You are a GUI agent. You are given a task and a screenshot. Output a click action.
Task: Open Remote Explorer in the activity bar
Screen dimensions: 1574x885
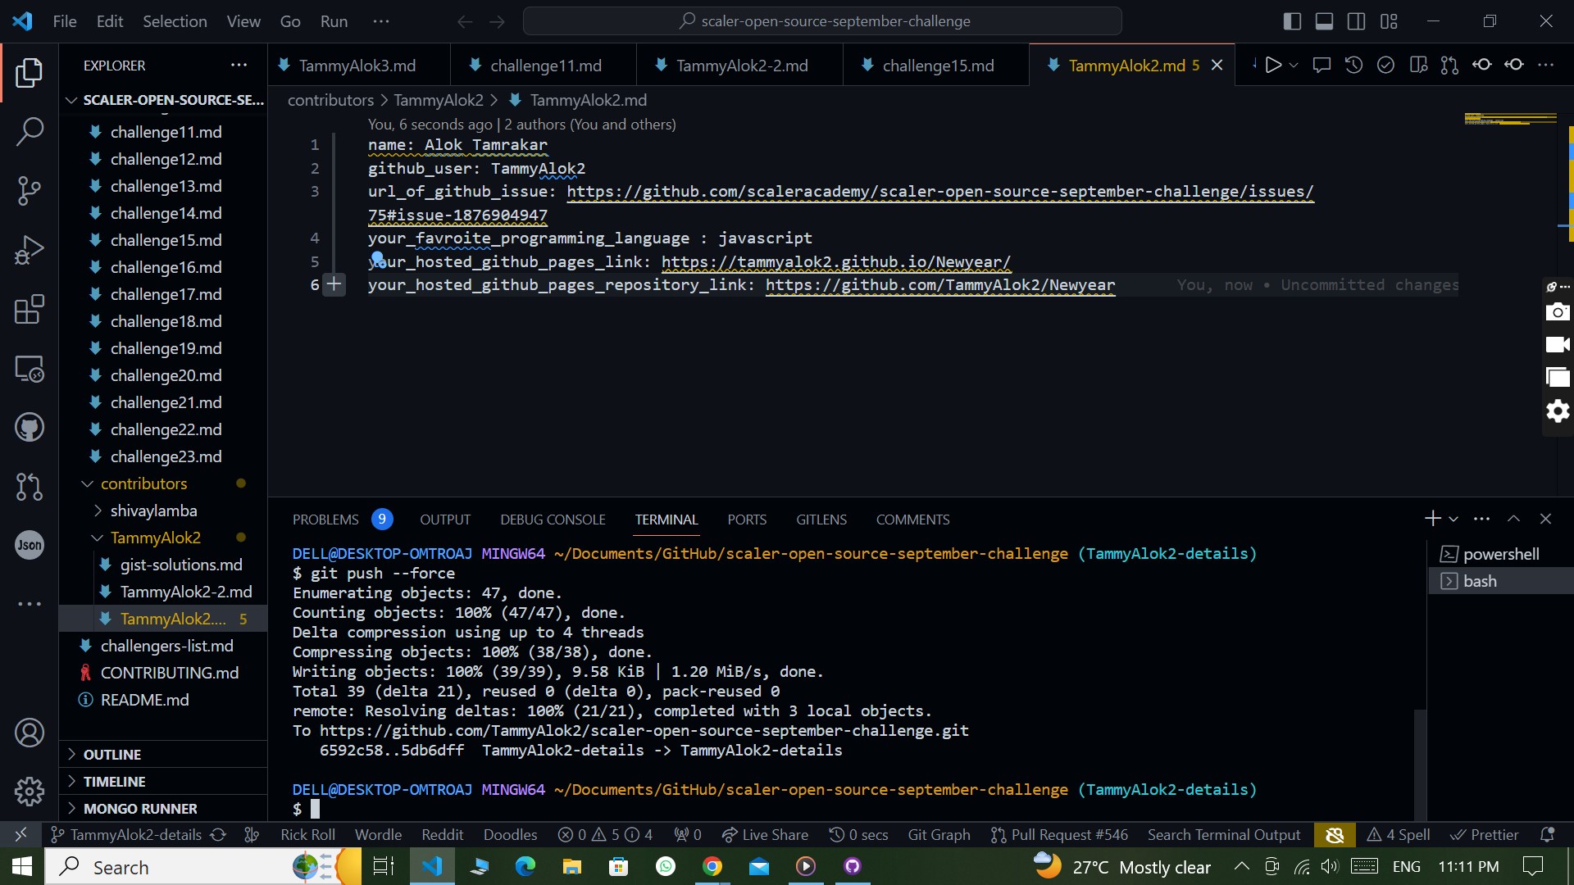pos(30,369)
